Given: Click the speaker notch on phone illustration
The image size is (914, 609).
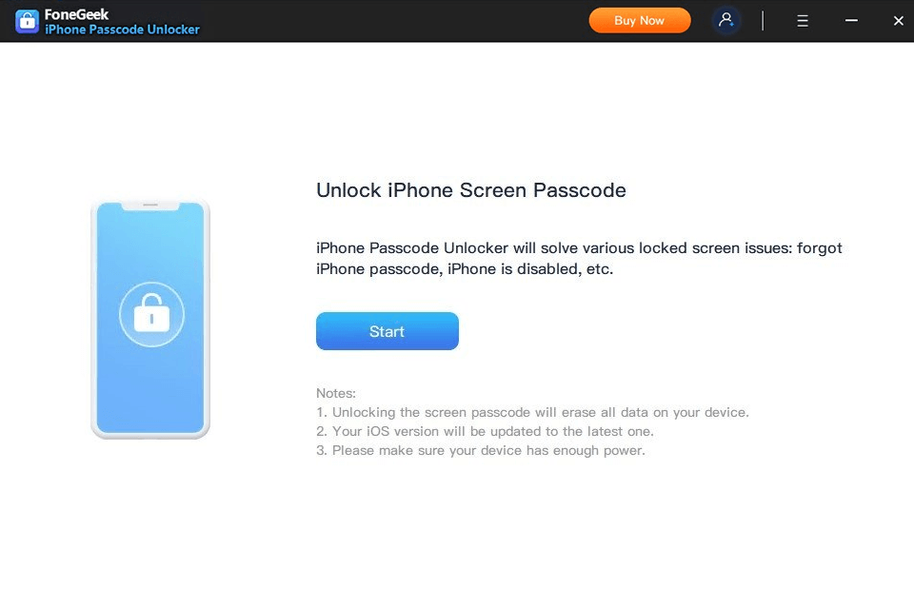Looking at the screenshot, I should pyautogui.click(x=150, y=205).
